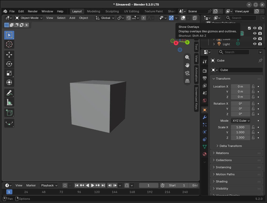This screenshot has width=267, height=203.
Task: Open the Object Mode dropdown
Action: tap(29, 18)
